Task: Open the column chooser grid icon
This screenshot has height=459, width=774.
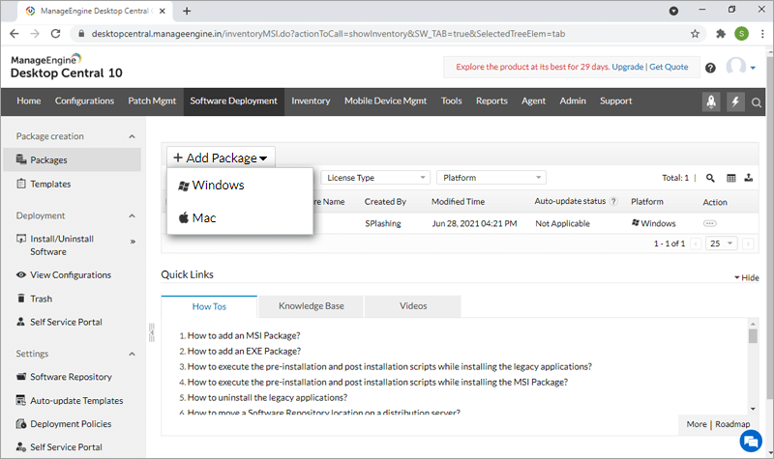Action: tap(731, 178)
